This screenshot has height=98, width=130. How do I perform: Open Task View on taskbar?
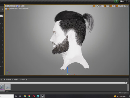click(x=20, y=96)
